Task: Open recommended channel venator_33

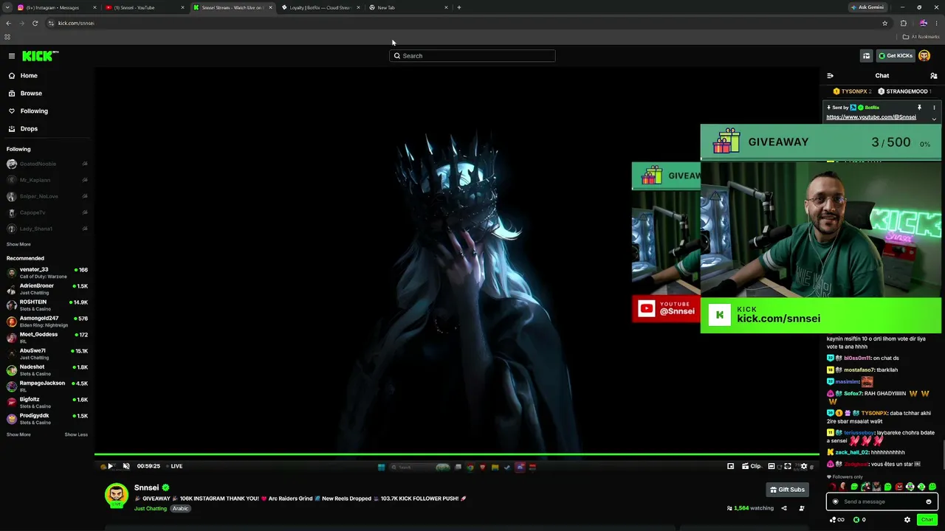Action: 47,273
